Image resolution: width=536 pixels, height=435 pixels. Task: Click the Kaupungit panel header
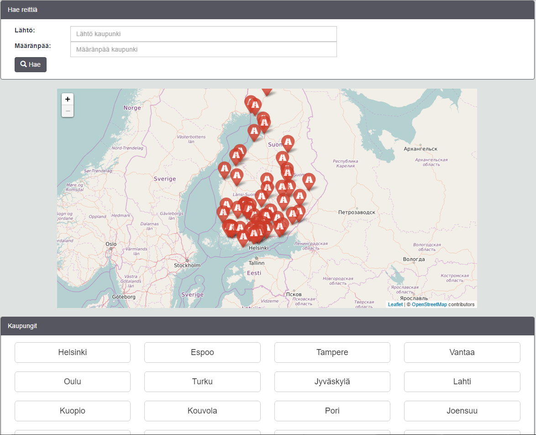268,326
